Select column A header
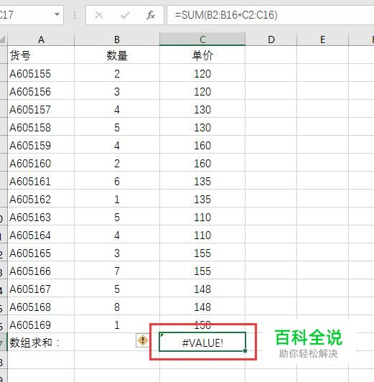 [41, 39]
